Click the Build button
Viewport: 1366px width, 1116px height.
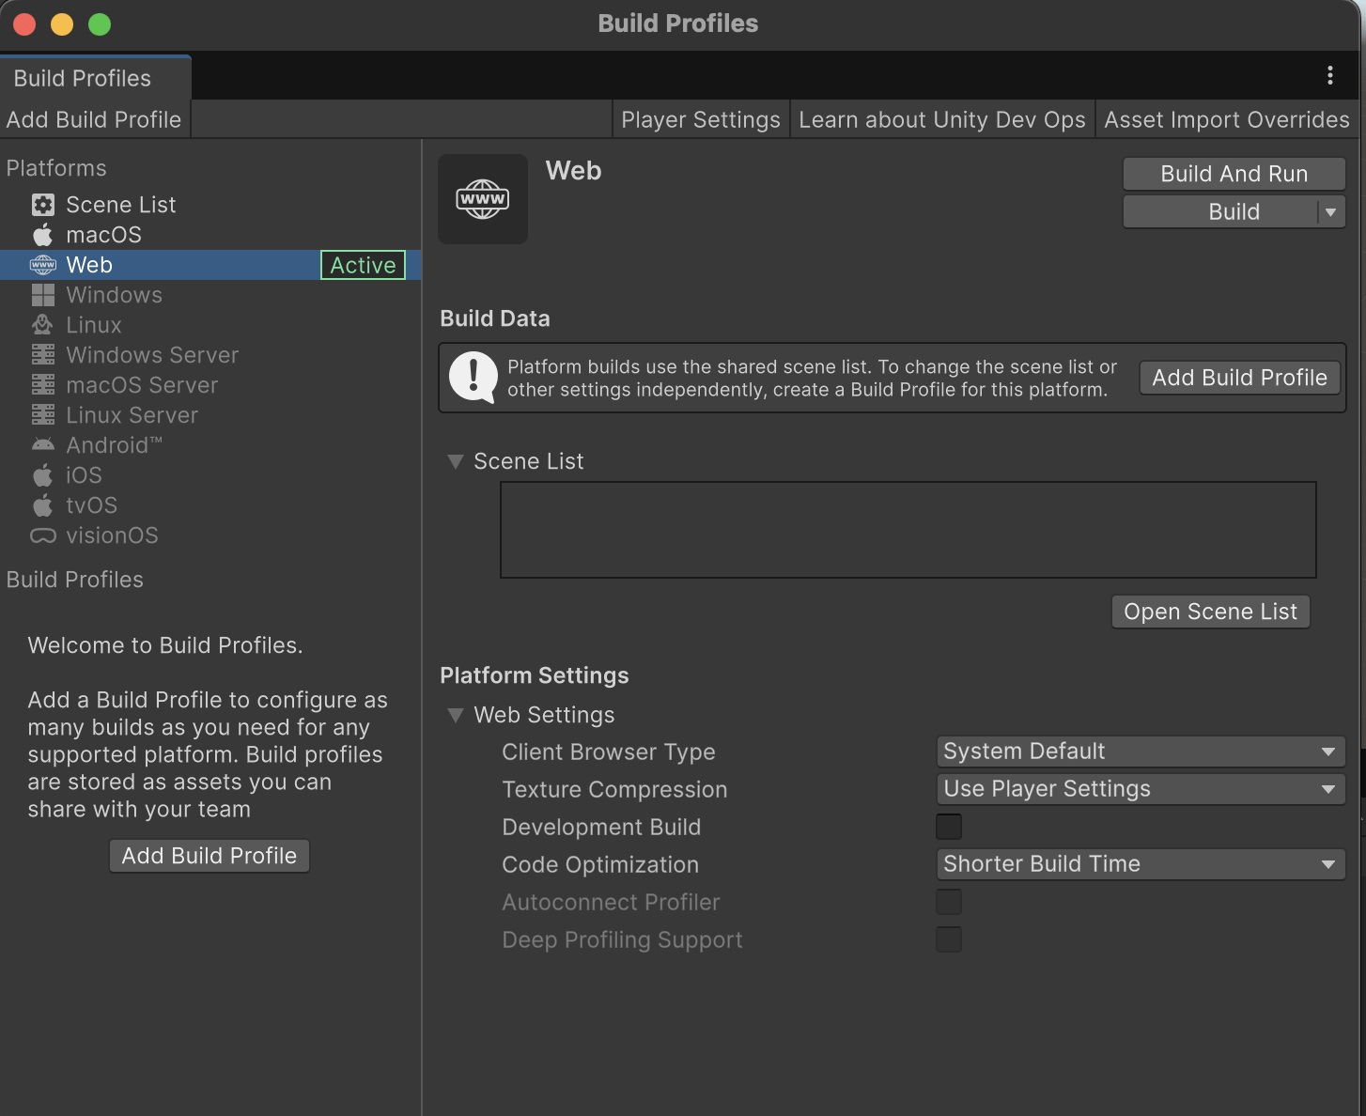pos(1221,212)
